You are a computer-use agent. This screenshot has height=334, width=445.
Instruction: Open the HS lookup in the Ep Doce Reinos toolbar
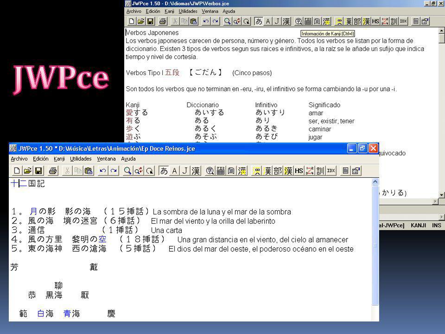(x=299, y=171)
